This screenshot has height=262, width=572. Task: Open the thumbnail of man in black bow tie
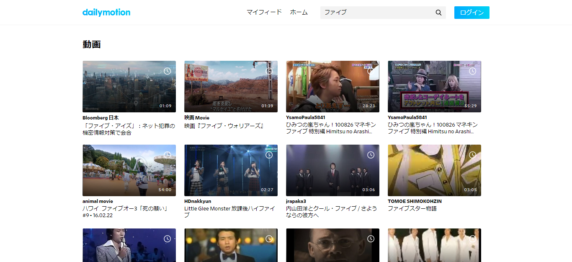231,245
